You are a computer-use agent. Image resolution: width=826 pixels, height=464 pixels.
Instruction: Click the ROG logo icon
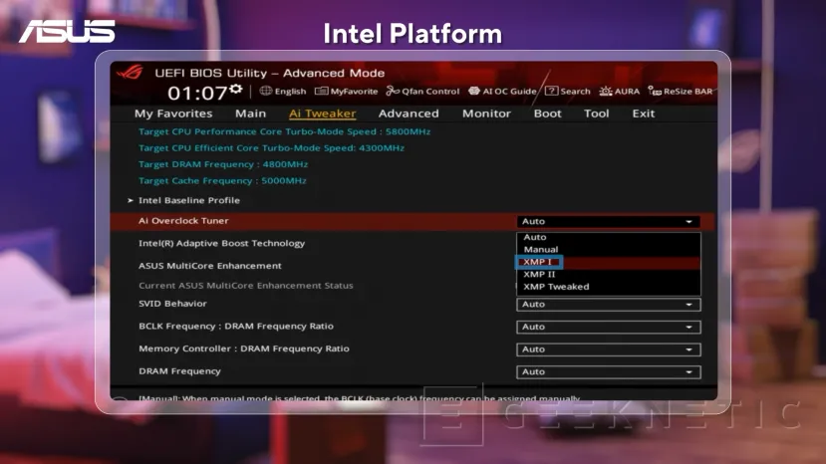coord(130,72)
